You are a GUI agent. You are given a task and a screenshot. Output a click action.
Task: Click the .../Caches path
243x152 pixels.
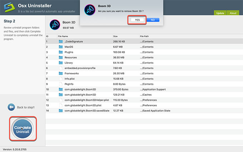(x=146, y=95)
